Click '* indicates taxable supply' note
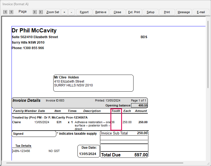This screenshot has height=166, width=211. pyautogui.click(x=77, y=134)
